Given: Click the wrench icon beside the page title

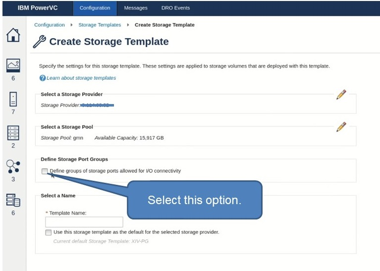Looking at the screenshot, I should pos(39,42).
